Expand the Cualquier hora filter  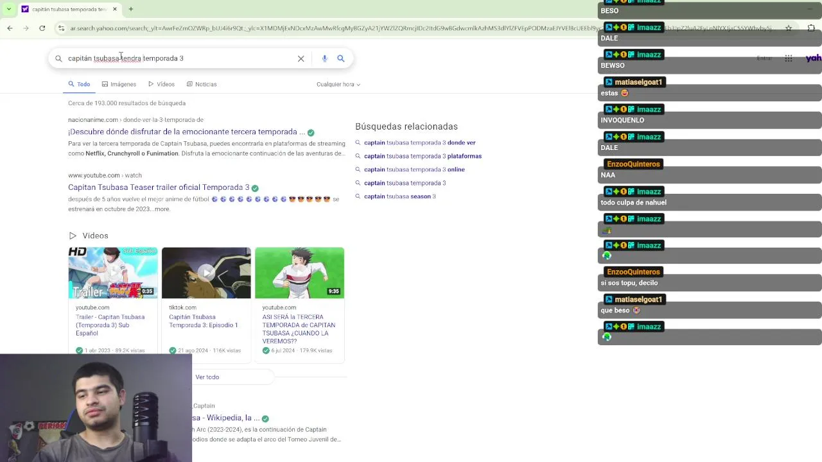click(x=338, y=84)
